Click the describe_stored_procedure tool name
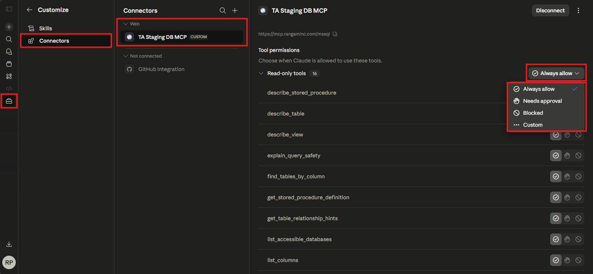Screen dimensions: 593x274 (302, 93)
